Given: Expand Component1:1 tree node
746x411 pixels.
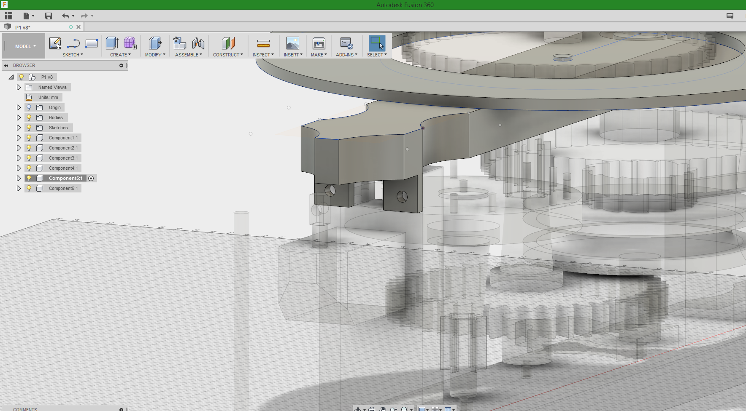Looking at the screenshot, I should pos(19,138).
